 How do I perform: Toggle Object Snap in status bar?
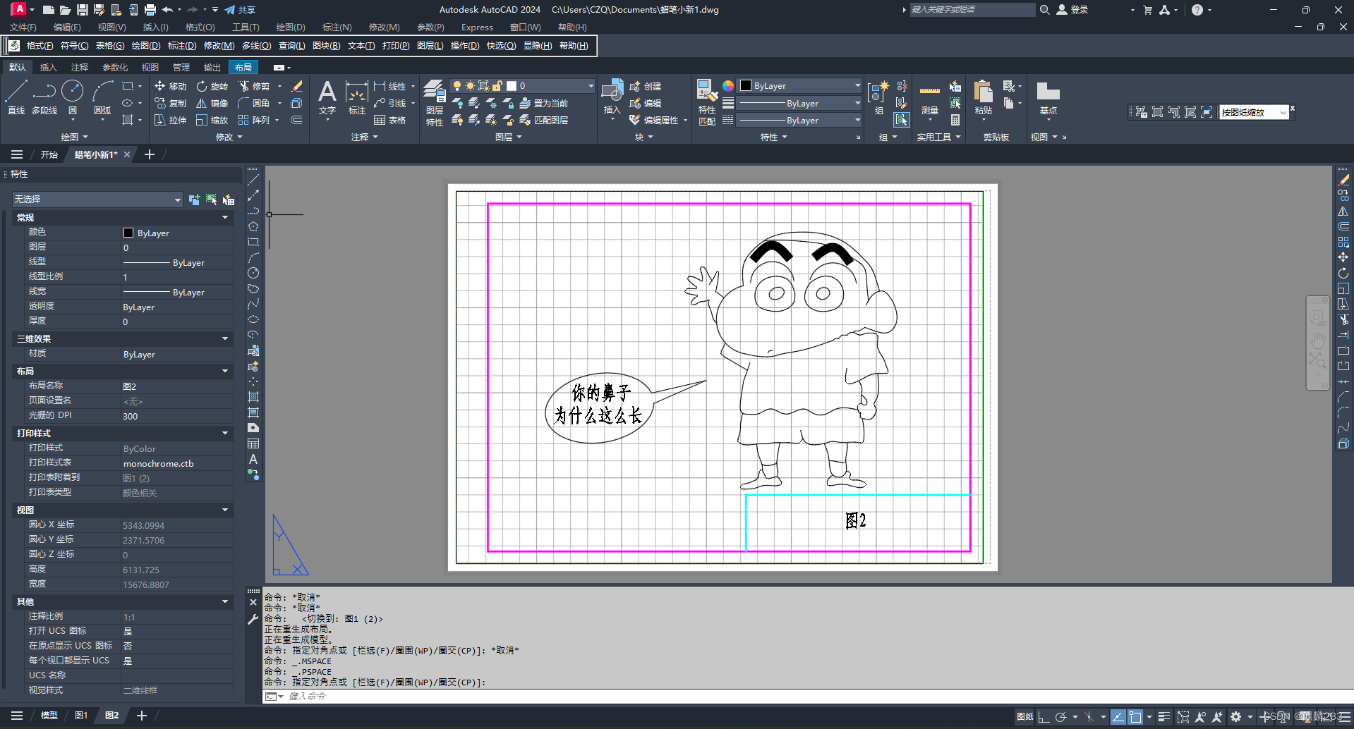click(x=1135, y=717)
